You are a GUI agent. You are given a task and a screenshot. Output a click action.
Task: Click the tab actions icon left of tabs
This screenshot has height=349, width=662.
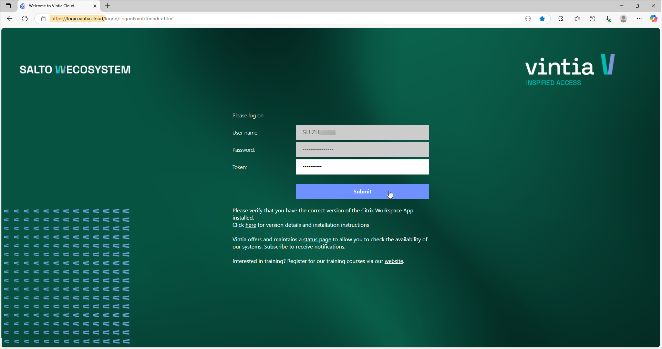(8, 6)
